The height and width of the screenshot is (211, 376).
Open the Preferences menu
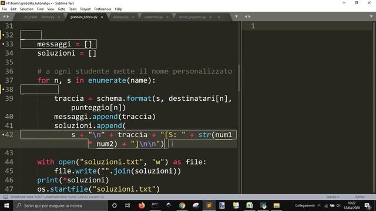pos(103,9)
